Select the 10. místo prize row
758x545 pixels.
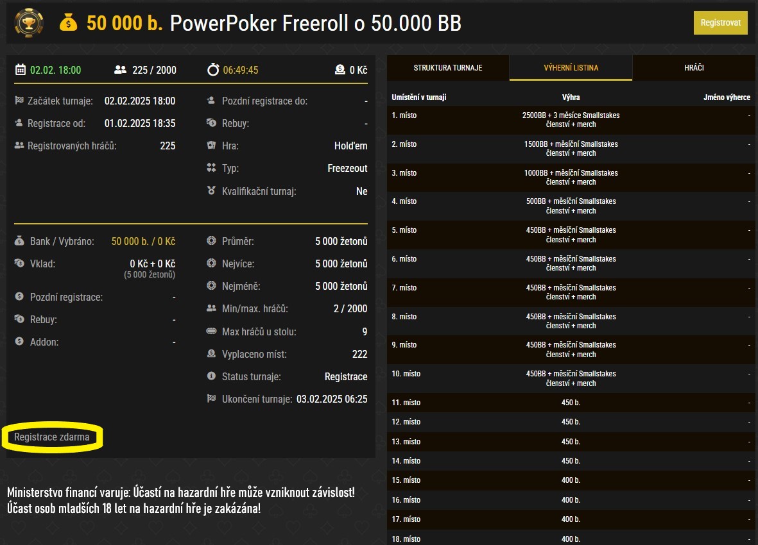(x=571, y=378)
